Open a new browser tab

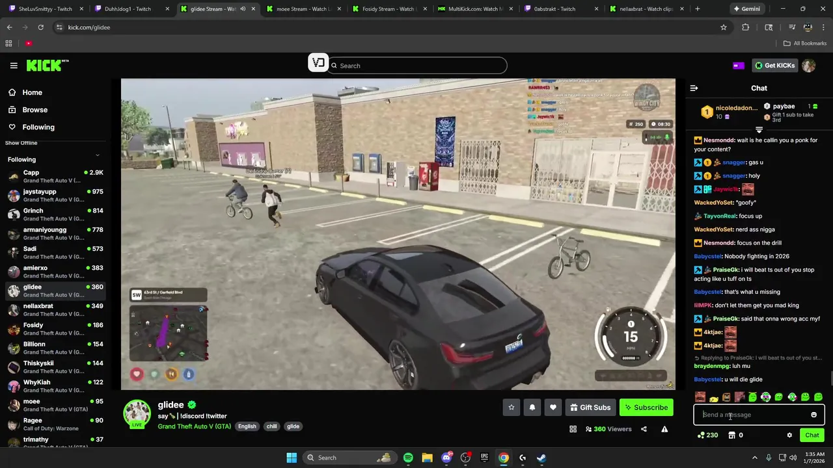pos(697,9)
